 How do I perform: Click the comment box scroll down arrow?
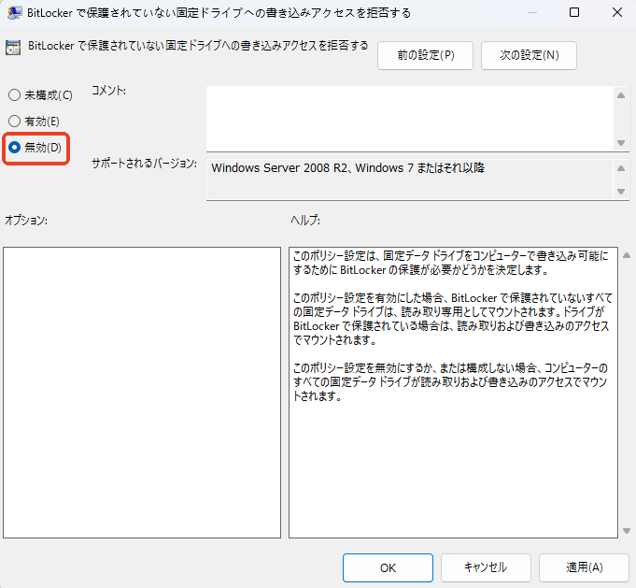coord(620,142)
